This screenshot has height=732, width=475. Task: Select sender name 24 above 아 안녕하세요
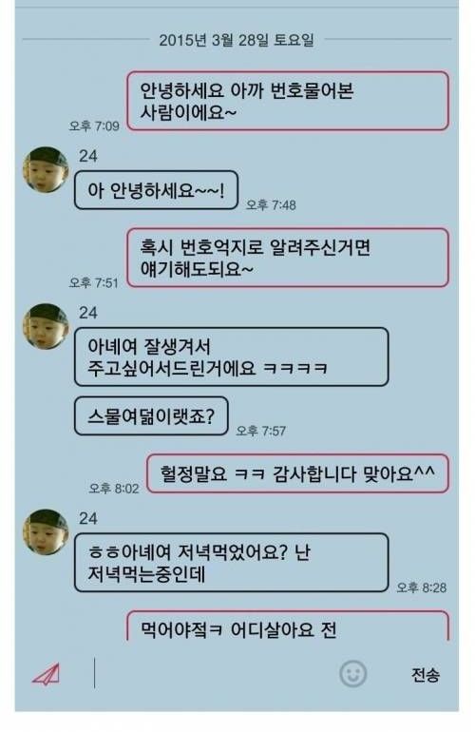tap(87, 156)
